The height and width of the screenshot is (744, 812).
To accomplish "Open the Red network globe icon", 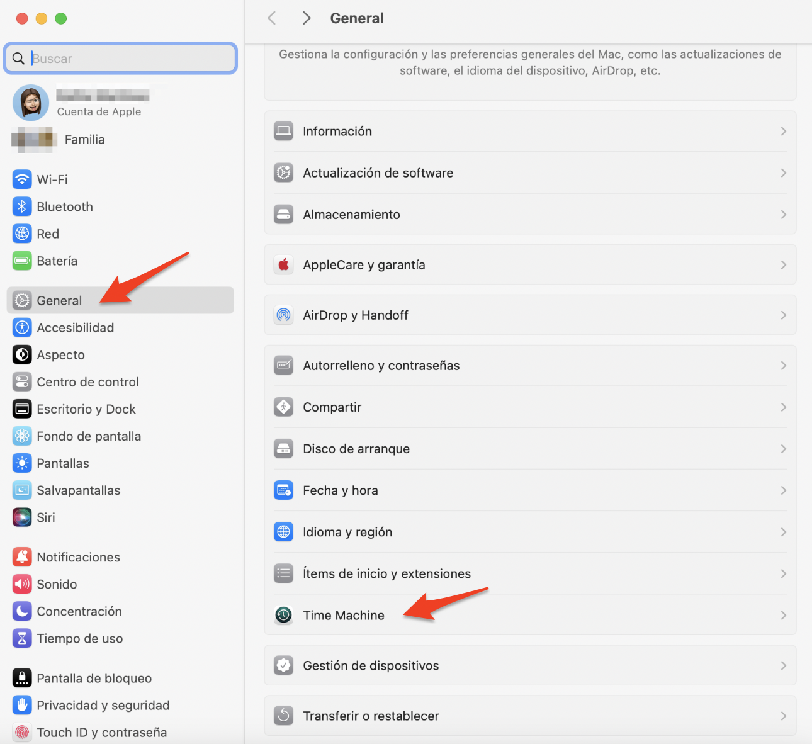I will click(22, 234).
